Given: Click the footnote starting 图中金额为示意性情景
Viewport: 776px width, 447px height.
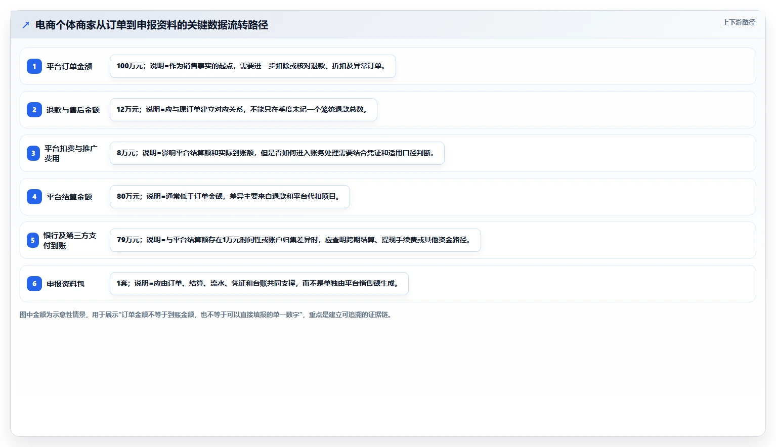Looking at the screenshot, I should (x=206, y=315).
